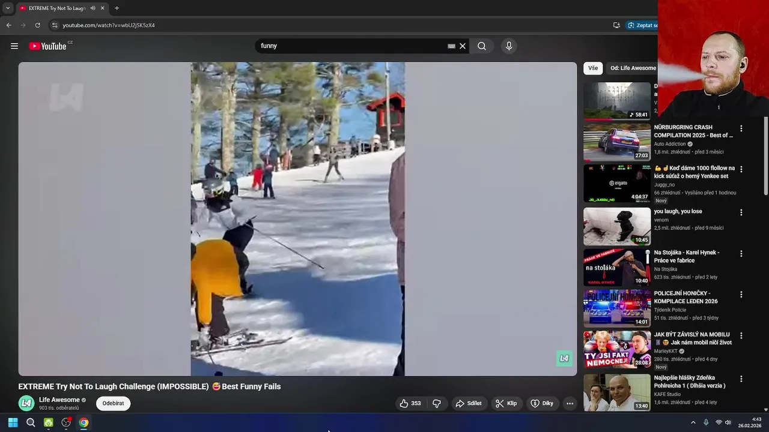
Task: Open the na stojáka 10:40 thumbnail
Action: pos(617,268)
